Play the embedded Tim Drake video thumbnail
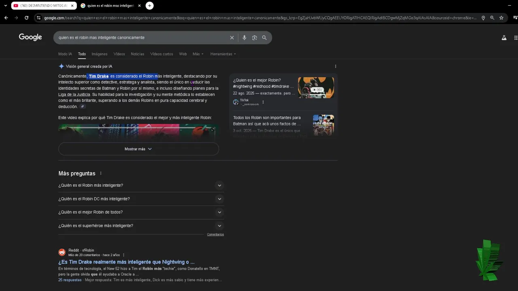518x291 pixels. tap(138, 133)
